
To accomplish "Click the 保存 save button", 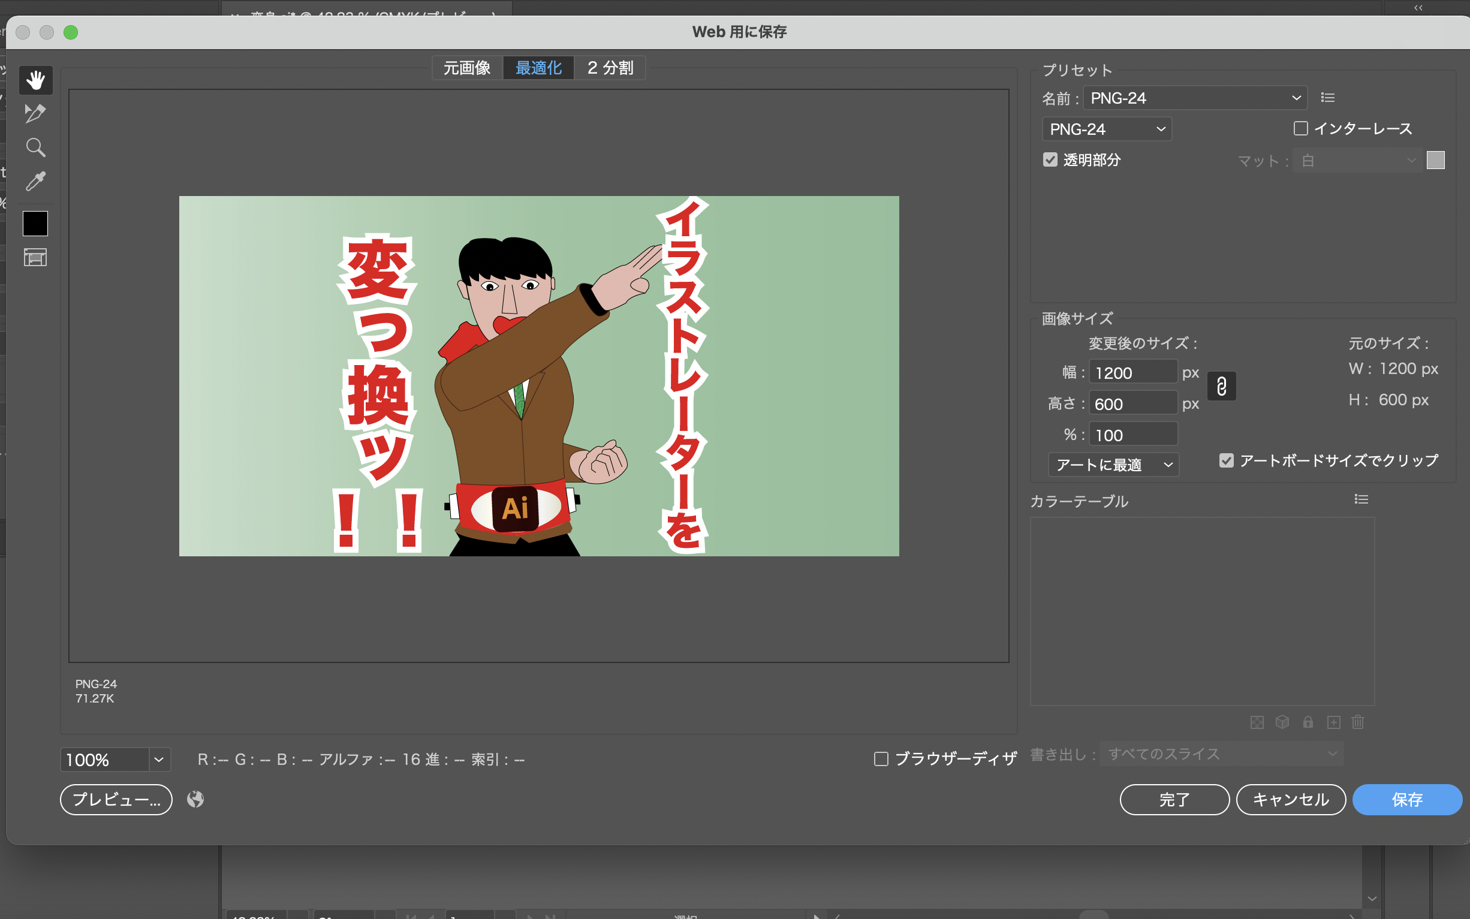I will coord(1408,800).
